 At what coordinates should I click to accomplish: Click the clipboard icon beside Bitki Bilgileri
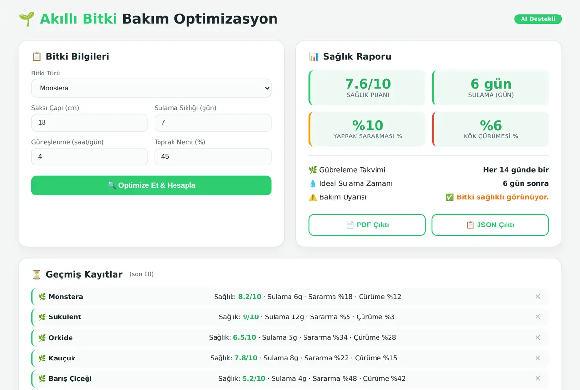(36, 57)
